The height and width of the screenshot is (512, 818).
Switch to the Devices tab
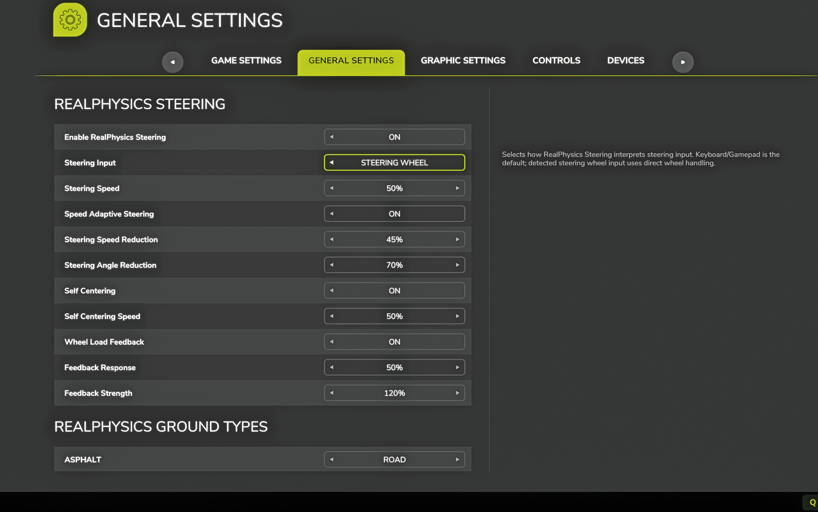coord(626,60)
